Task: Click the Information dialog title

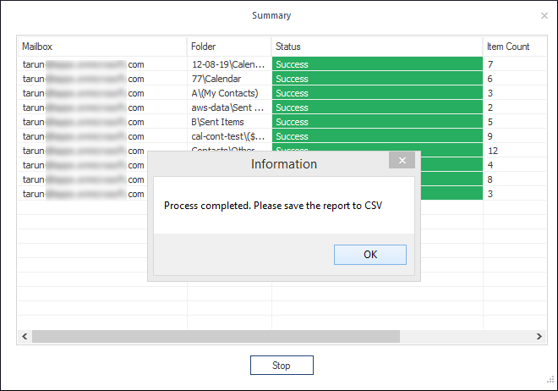Action: pyautogui.click(x=284, y=164)
